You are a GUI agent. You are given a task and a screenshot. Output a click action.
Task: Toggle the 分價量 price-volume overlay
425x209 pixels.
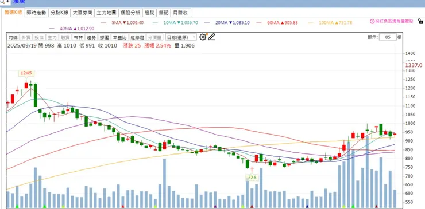[154, 37]
